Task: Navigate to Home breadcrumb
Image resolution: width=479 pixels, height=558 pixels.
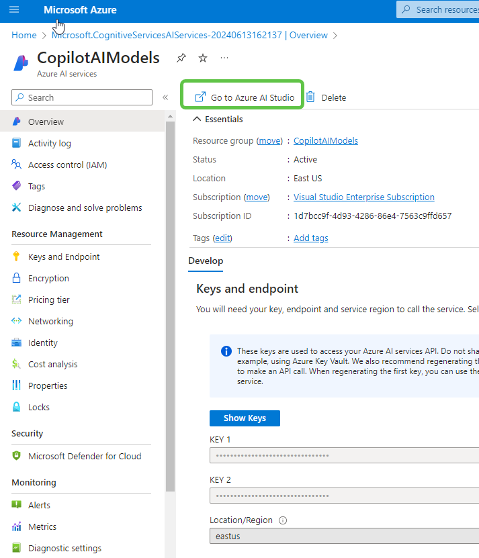Action: (x=24, y=35)
